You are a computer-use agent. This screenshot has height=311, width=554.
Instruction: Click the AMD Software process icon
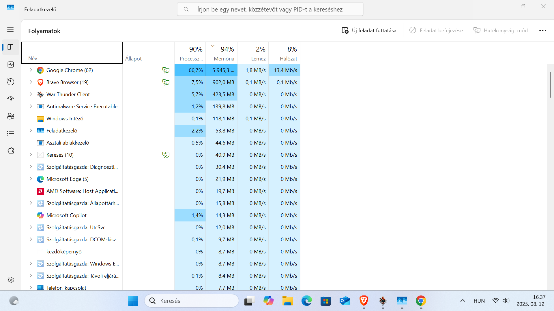40,191
